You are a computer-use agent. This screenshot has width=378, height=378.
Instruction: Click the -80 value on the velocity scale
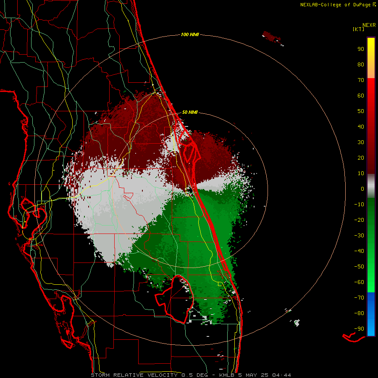coord(359,313)
